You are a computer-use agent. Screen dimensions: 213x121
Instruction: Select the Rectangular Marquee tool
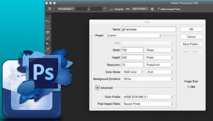pyautogui.click(x=48, y=27)
